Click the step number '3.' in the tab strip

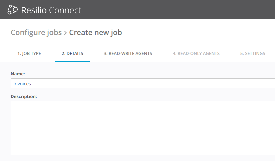coord(106,53)
